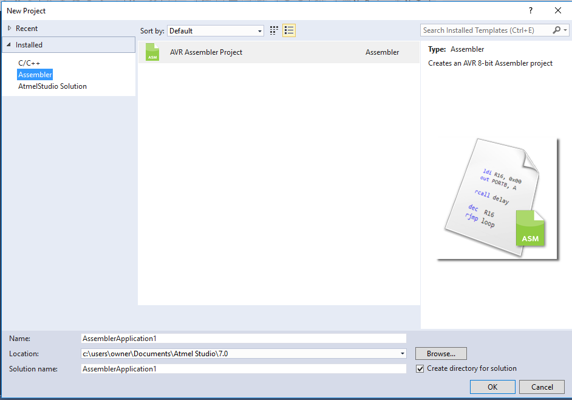Click the ASM preview image thumbnail
The image size is (572, 400).
pos(497,199)
